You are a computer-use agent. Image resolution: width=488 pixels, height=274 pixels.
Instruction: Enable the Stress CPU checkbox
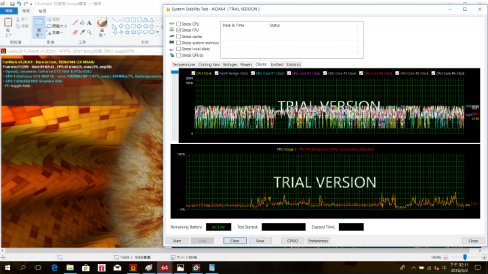tap(179, 24)
